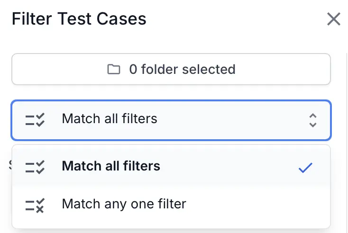Click the folder icon in folder selector
Screen dimensions: 348x233
113,70
